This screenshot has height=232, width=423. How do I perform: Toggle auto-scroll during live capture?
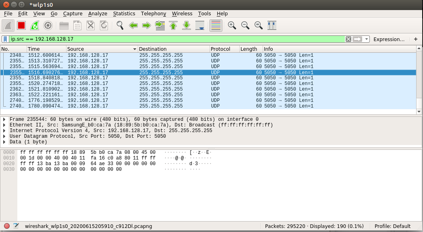[200, 25]
